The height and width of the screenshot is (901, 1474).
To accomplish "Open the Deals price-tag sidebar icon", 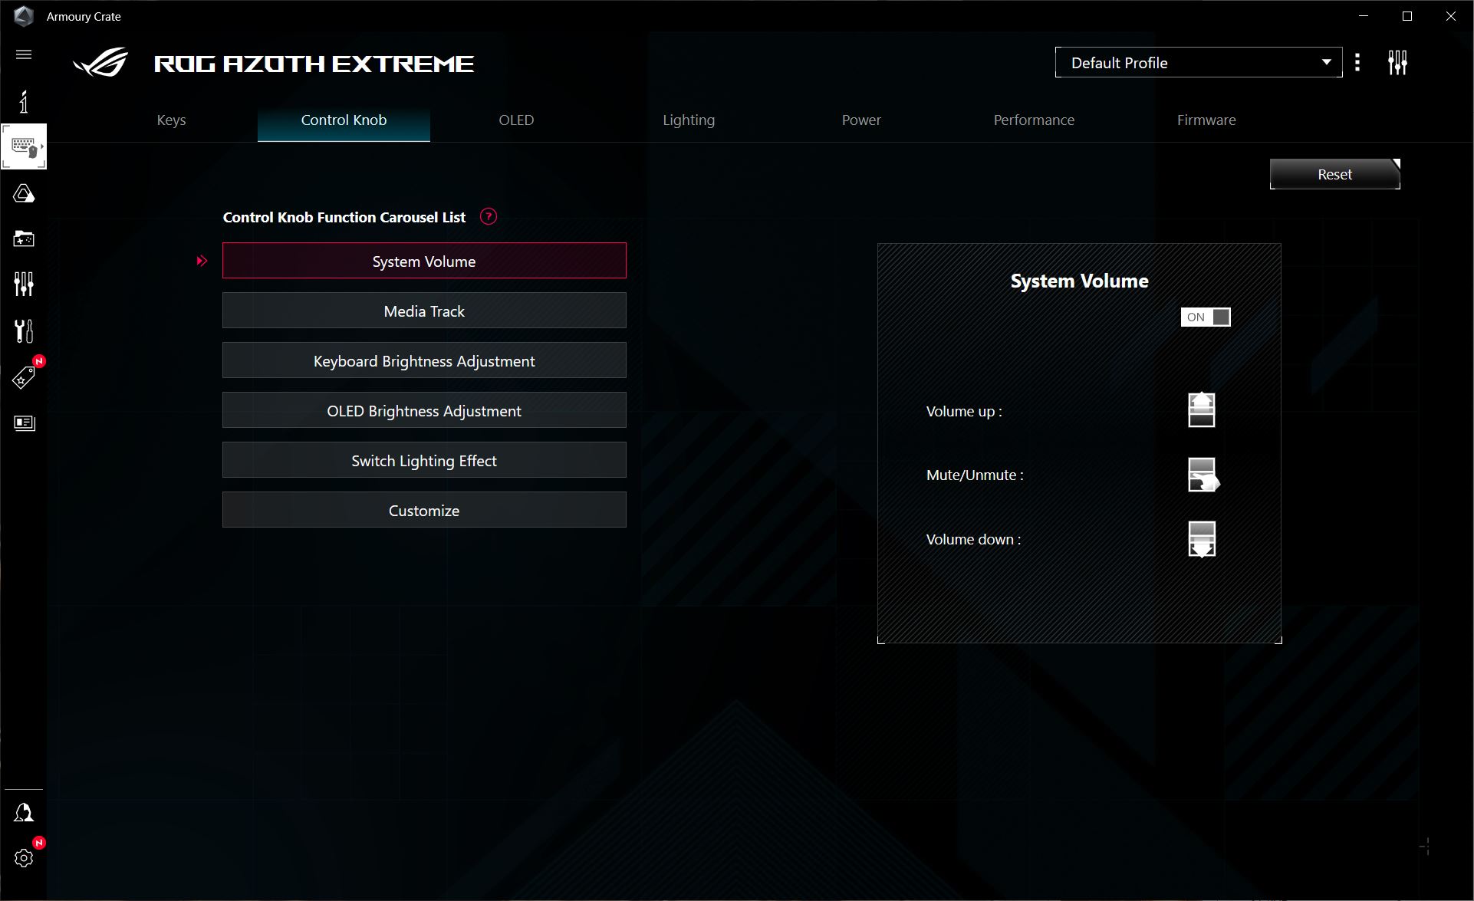I will pyautogui.click(x=24, y=377).
